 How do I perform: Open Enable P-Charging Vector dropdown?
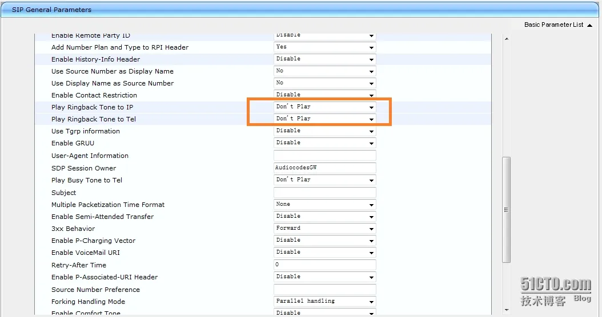325,241
